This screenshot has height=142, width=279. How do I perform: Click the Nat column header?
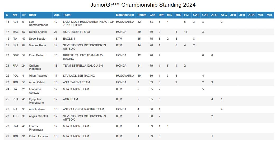(15, 15)
